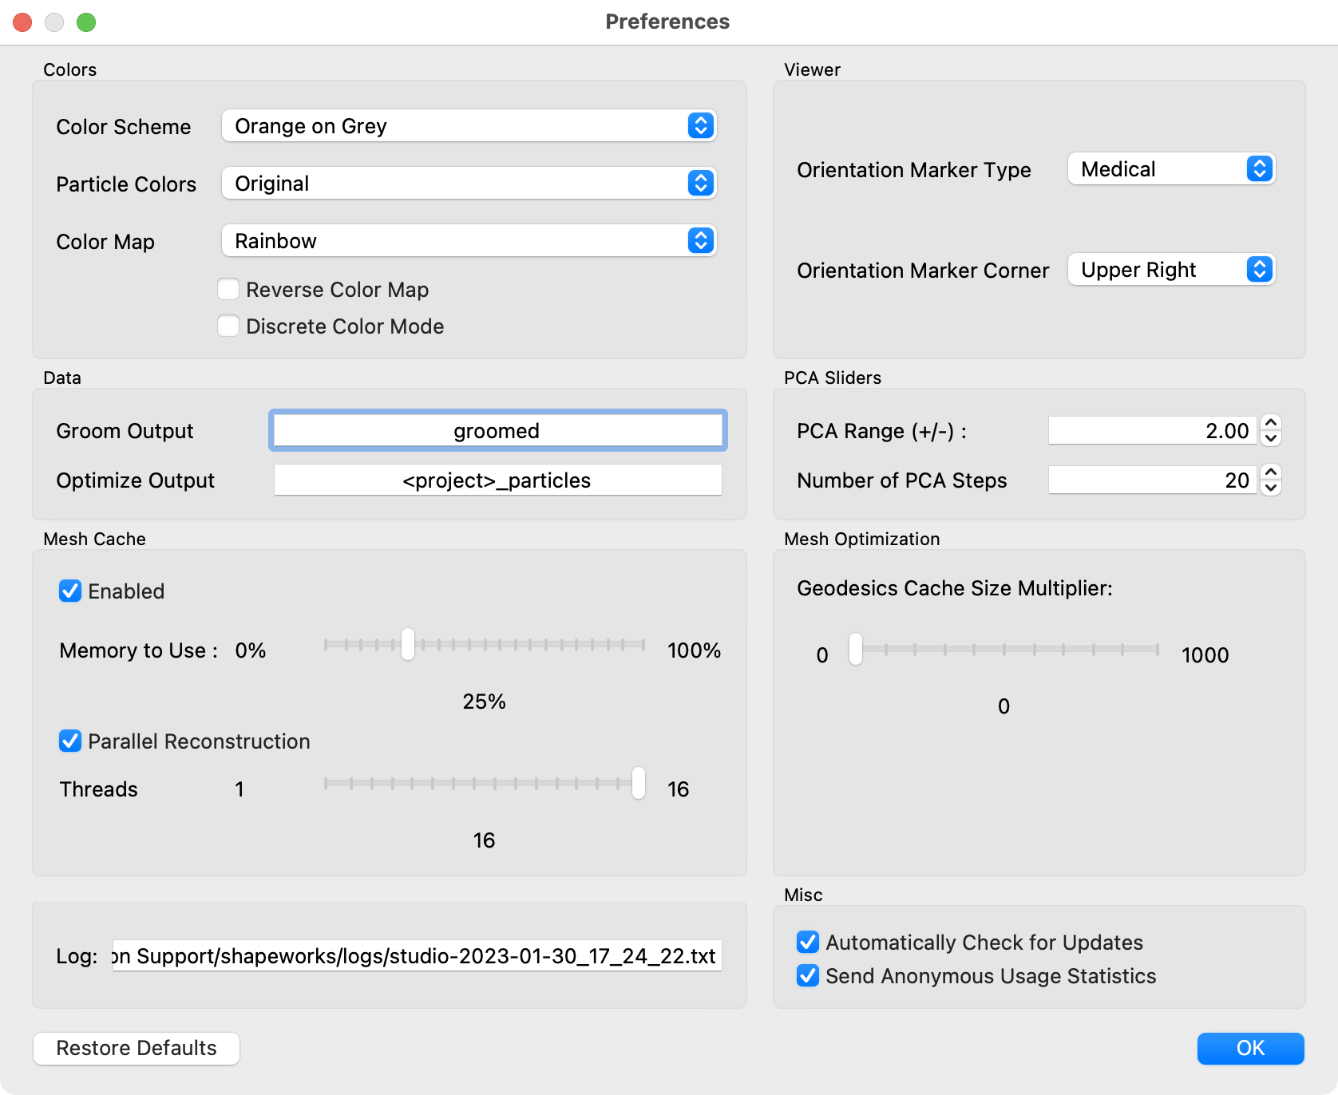The width and height of the screenshot is (1338, 1095).
Task: Click the Log path field
Action: (x=417, y=956)
